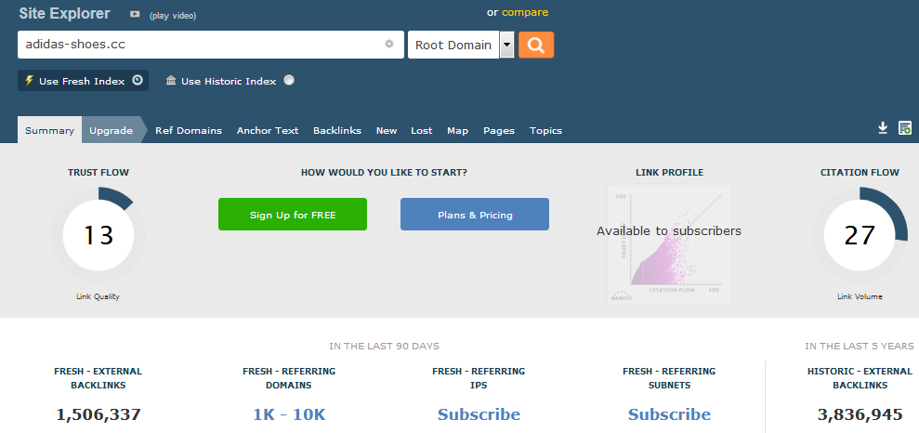This screenshot has height=433, width=919.
Task: Click the spreadsheet export icon
Action: [x=905, y=127]
